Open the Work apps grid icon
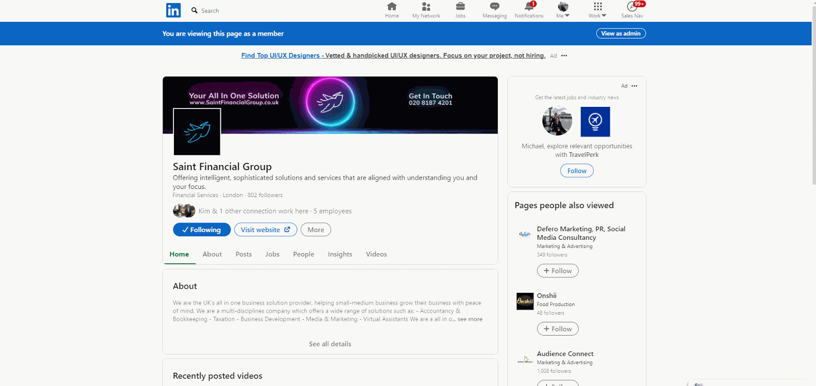816x386 pixels. (x=598, y=7)
